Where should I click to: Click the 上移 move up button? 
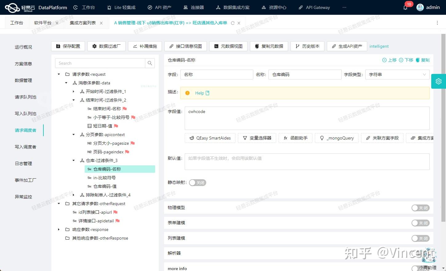coord(389,60)
